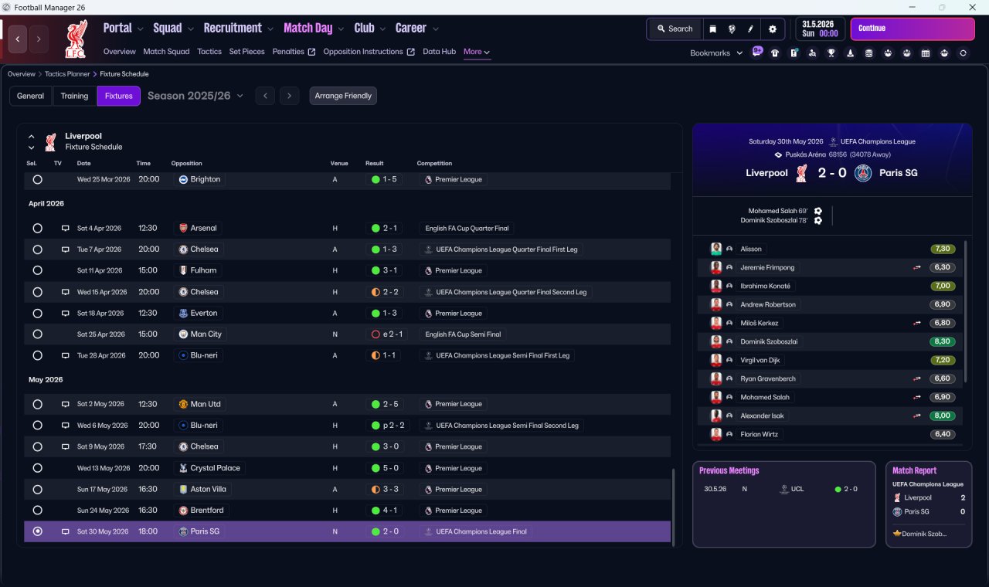Viewport: 989px width, 587px height.
Task: Open the shirt bookmark icon
Action: tap(775, 53)
